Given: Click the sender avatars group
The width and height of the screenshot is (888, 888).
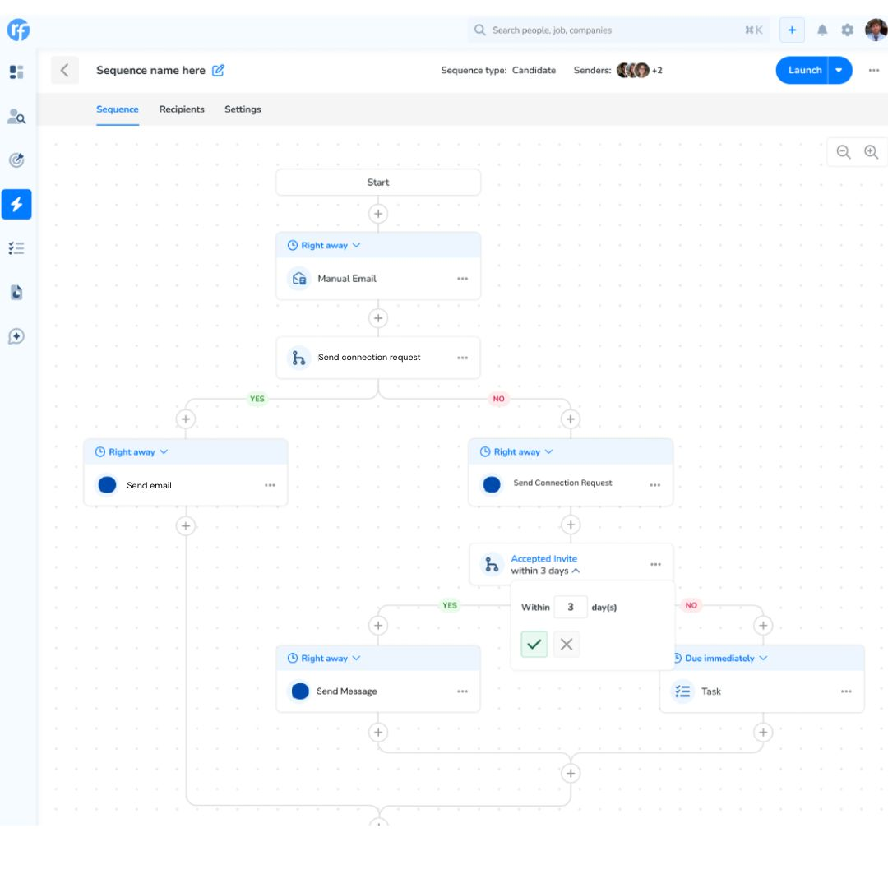Looking at the screenshot, I should pyautogui.click(x=632, y=70).
